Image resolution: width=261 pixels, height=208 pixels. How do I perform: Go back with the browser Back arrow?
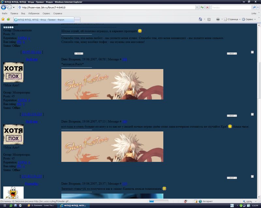pyautogui.click(x=4, y=7)
